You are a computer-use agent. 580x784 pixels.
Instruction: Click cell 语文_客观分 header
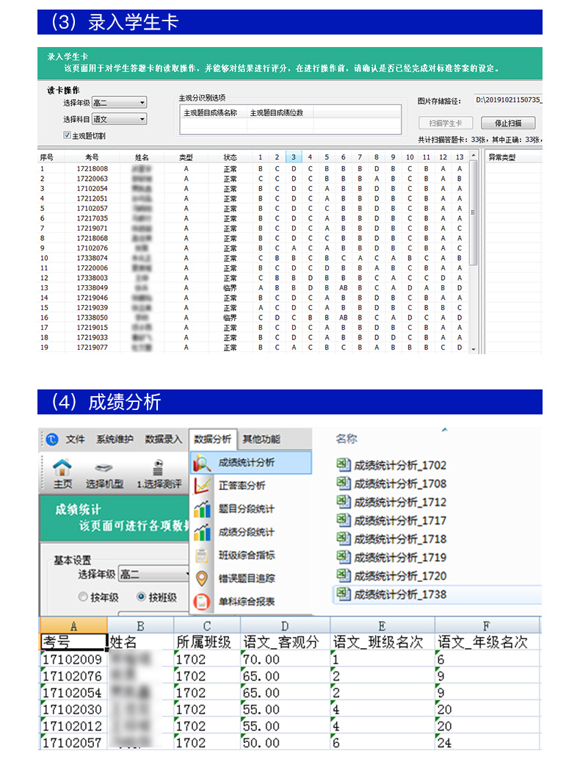click(285, 642)
